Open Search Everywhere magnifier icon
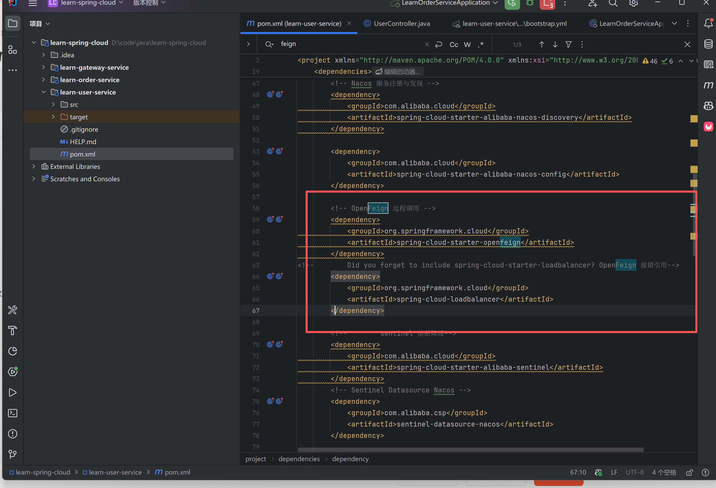Screen dimensions: 716x488 pos(613,3)
